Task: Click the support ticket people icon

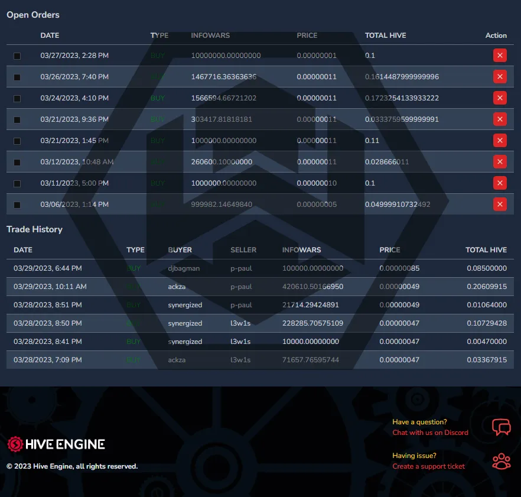Action: pos(501,462)
